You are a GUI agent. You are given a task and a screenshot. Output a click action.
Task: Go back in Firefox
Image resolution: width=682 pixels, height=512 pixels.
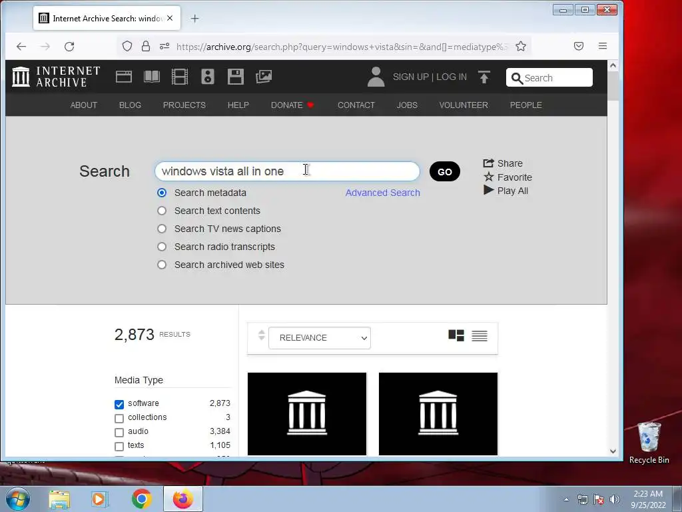(21, 46)
